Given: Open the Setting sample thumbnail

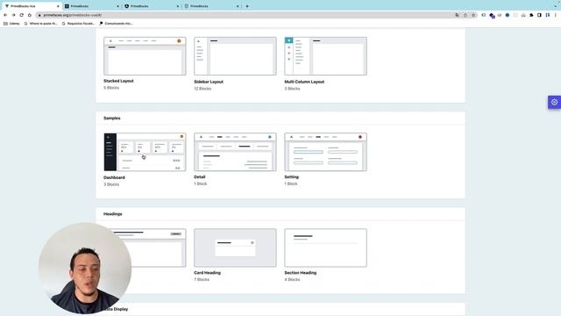Looking at the screenshot, I should tap(325, 152).
